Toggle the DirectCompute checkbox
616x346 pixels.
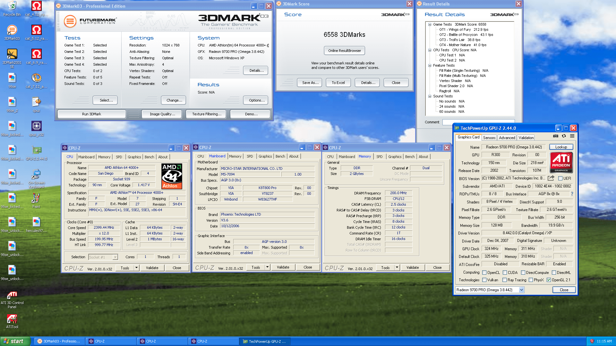coord(523,273)
